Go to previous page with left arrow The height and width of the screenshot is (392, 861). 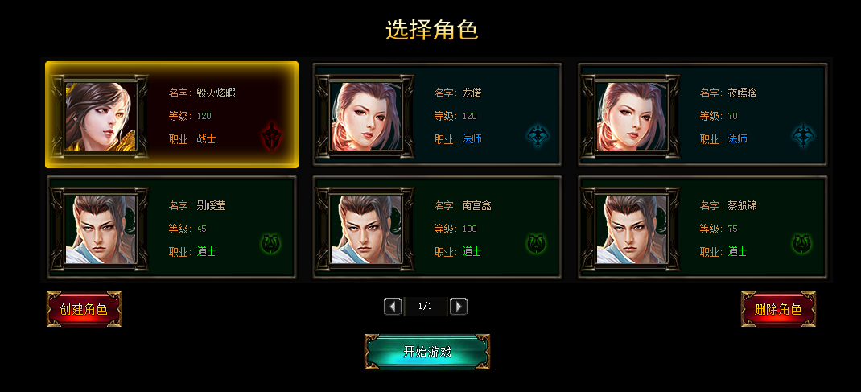click(x=393, y=307)
